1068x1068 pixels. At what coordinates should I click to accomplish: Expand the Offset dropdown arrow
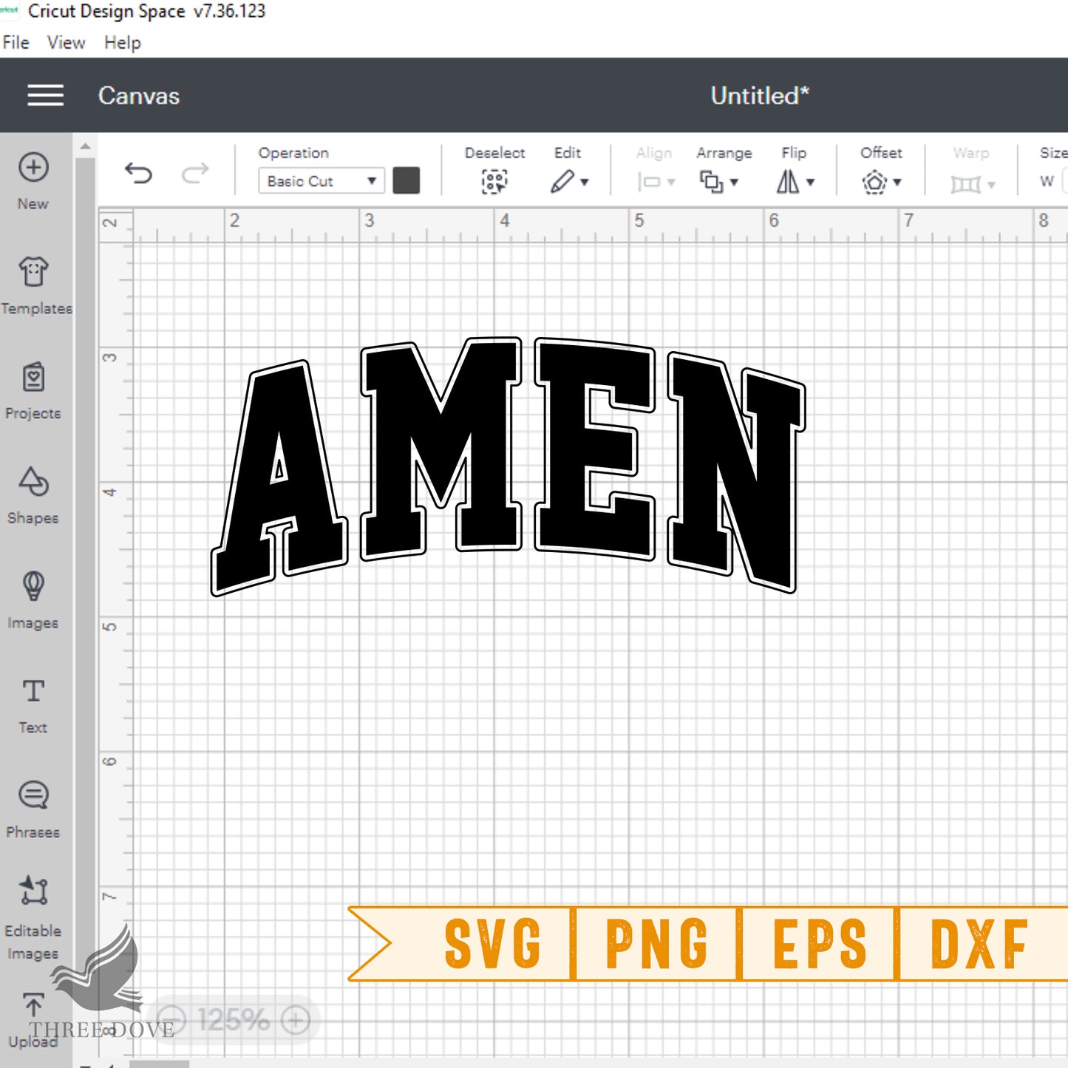(x=897, y=182)
